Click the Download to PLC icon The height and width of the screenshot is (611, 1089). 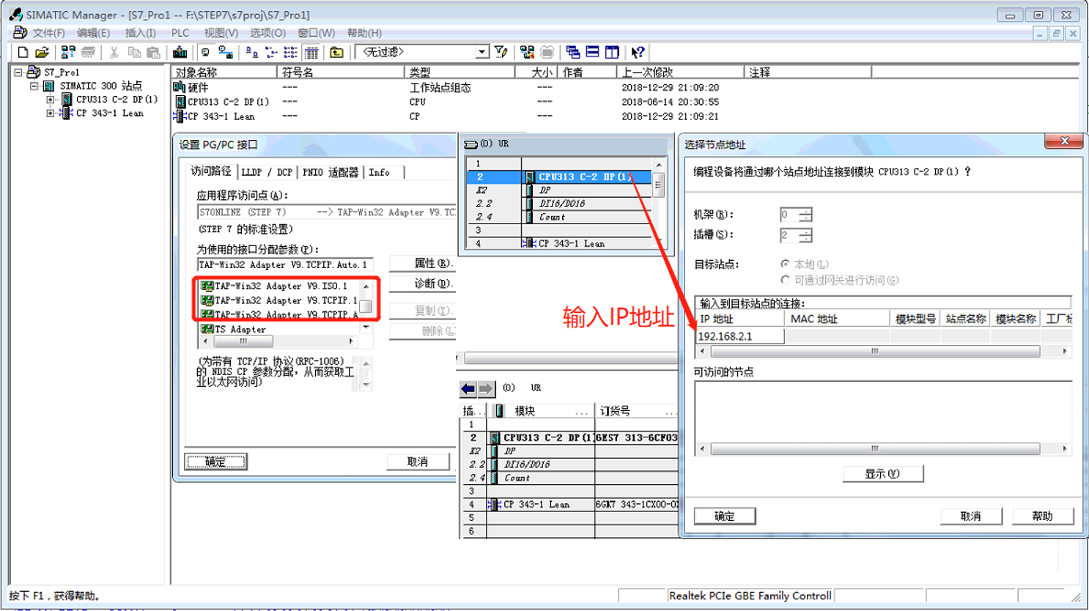[x=180, y=52]
